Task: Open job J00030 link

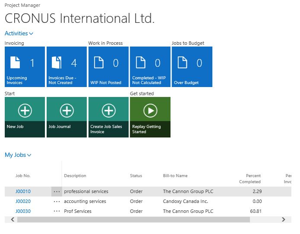Action: 23,211
